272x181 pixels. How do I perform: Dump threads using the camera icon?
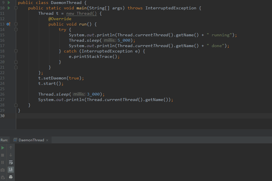click(x=3, y=170)
